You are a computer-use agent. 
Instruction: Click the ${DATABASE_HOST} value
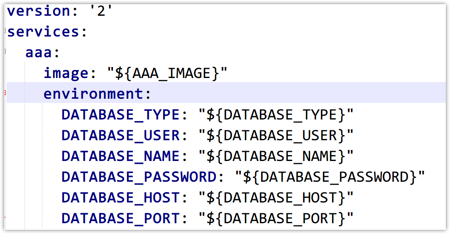(276, 197)
